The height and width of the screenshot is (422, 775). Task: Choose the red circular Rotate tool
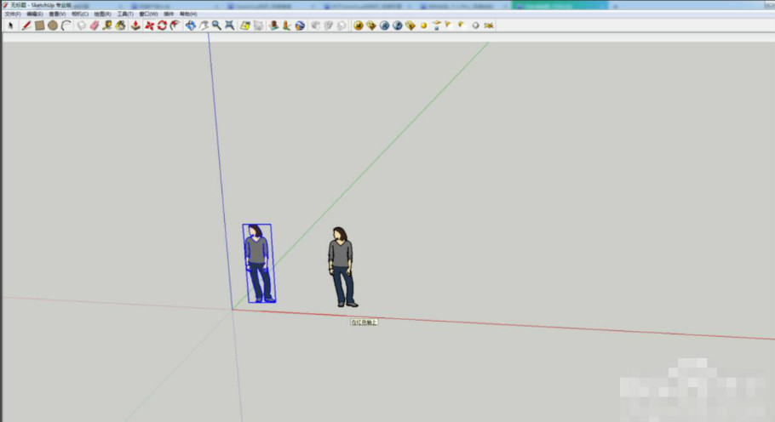pos(162,26)
